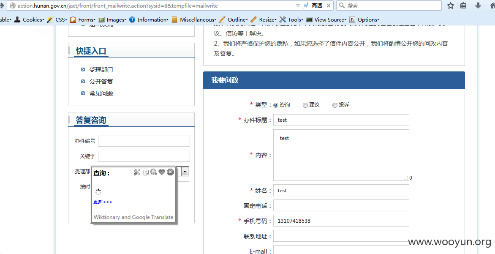
Task: Select the 建议 radio button
Action: pyautogui.click(x=305, y=105)
